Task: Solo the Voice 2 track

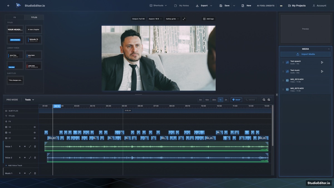Action: click(x=20, y=158)
